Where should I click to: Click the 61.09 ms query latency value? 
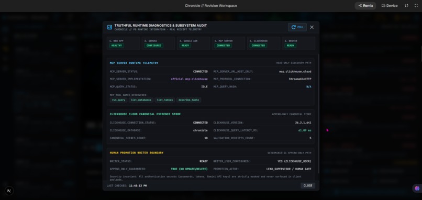coord(305,130)
